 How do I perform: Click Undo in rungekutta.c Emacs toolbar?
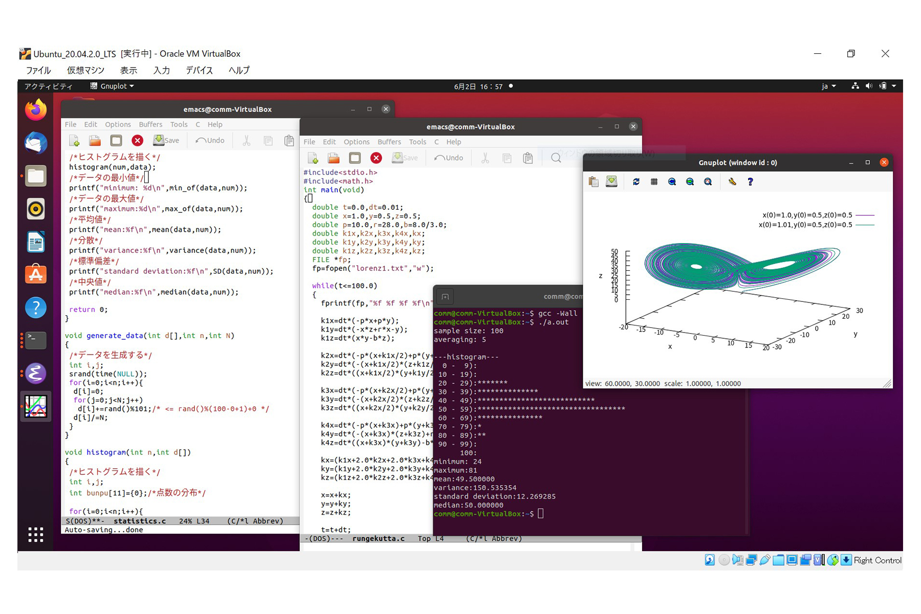pyautogui.click(x=449, y=158)
